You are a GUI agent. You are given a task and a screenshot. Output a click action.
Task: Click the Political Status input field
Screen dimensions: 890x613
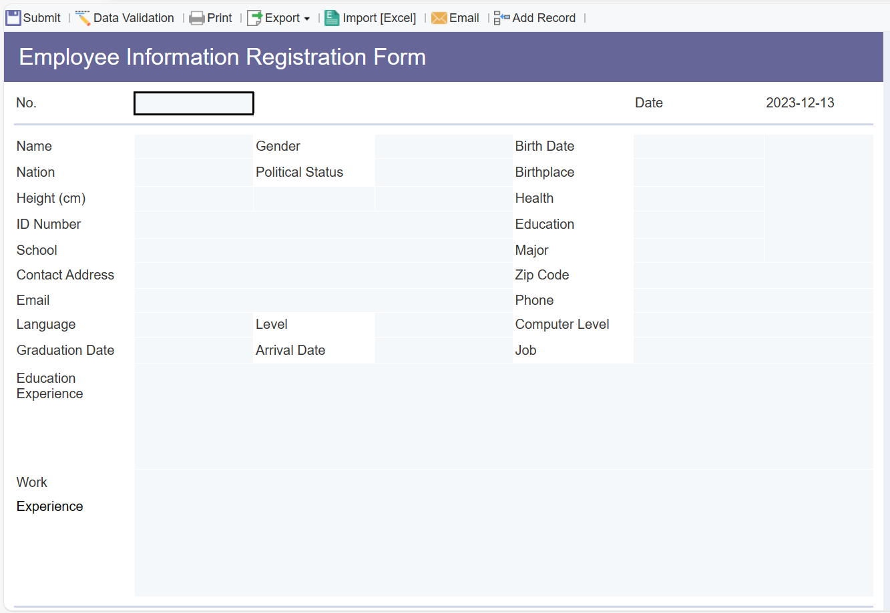click(x=443, y=172)
